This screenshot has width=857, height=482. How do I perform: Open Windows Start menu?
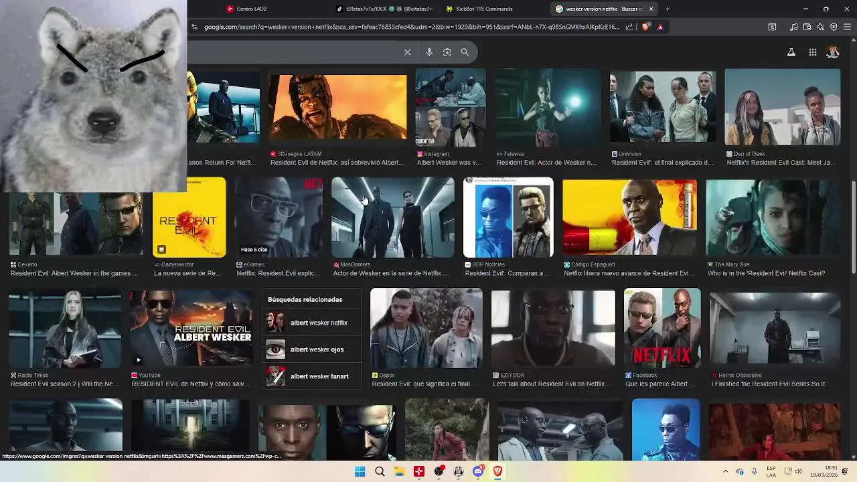360,471
